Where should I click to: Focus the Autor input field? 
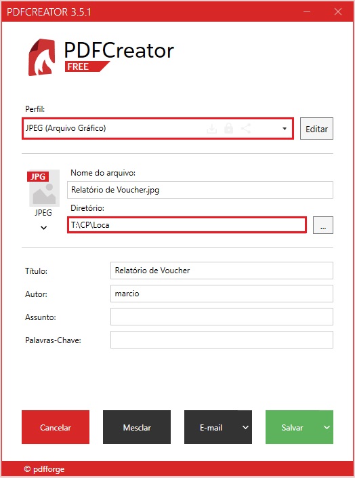click(222, 294)
